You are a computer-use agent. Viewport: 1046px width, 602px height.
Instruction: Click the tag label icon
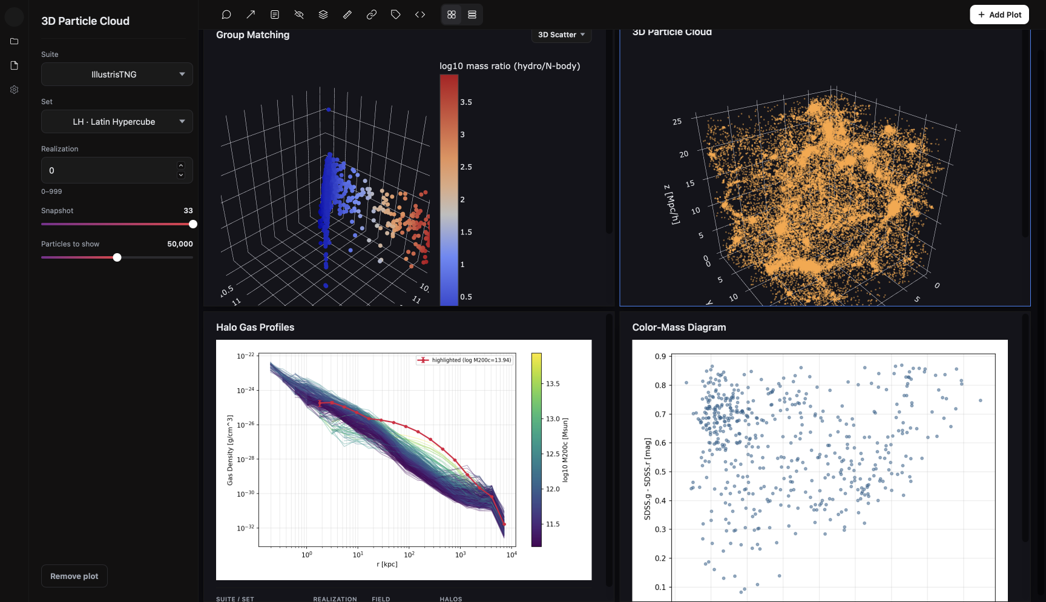pyautogui.click(x=396, y=15)
